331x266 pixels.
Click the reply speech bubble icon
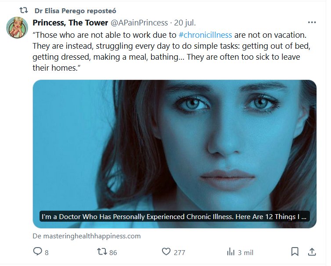coord(38,252)
